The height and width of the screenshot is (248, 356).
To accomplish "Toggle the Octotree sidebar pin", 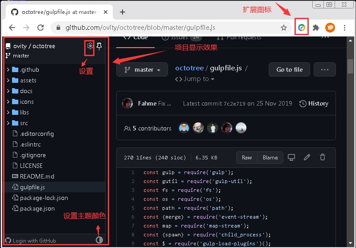I will [x=99, y=46].
